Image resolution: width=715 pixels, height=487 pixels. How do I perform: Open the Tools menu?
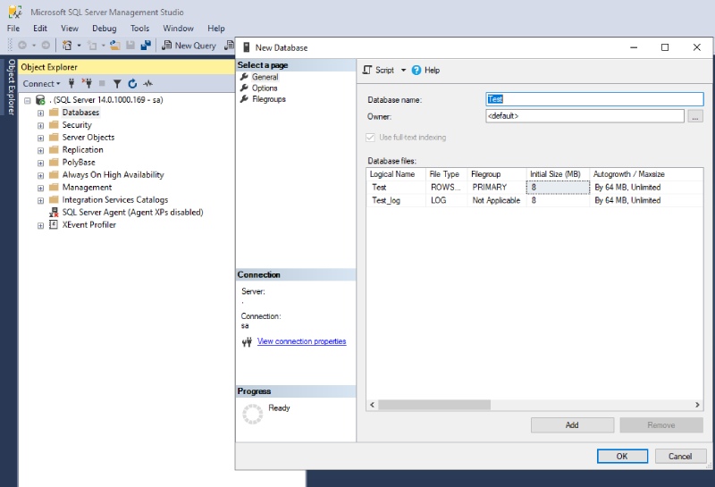point(139,29)
